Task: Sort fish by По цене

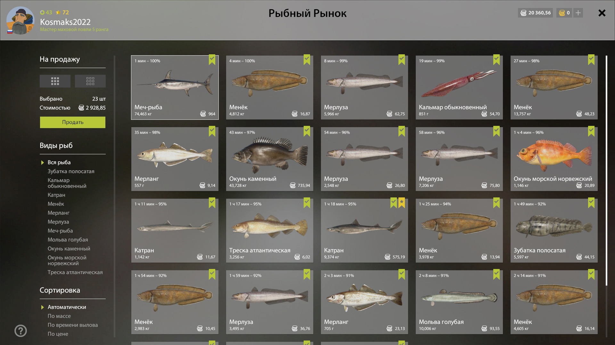Action: [58, 334]
